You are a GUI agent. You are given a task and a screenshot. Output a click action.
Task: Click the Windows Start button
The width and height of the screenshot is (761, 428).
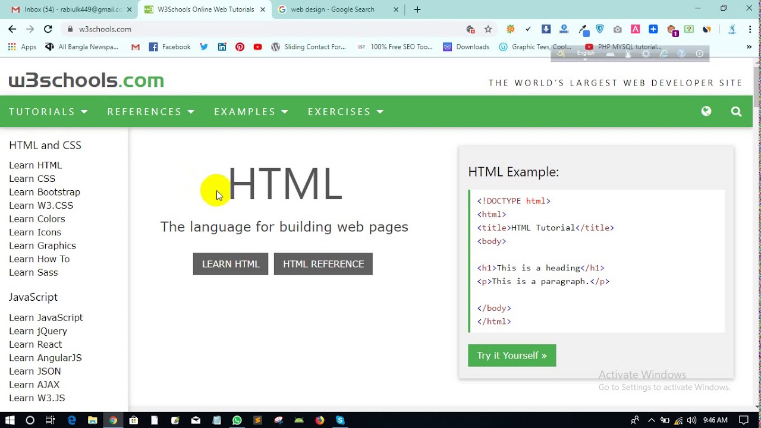coord(10,420)
